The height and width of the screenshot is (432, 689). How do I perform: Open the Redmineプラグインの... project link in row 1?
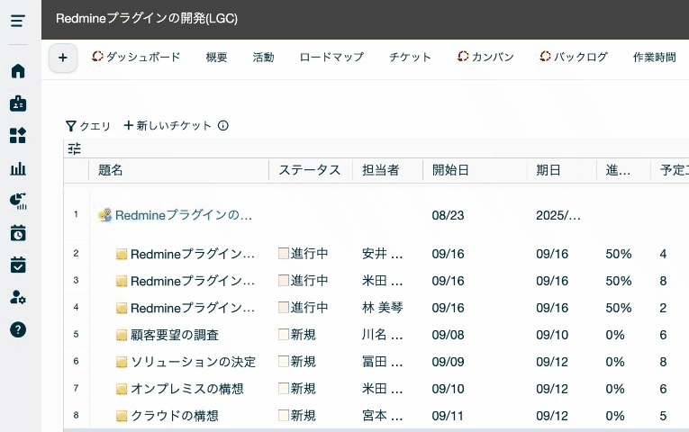tap(184, 215)
